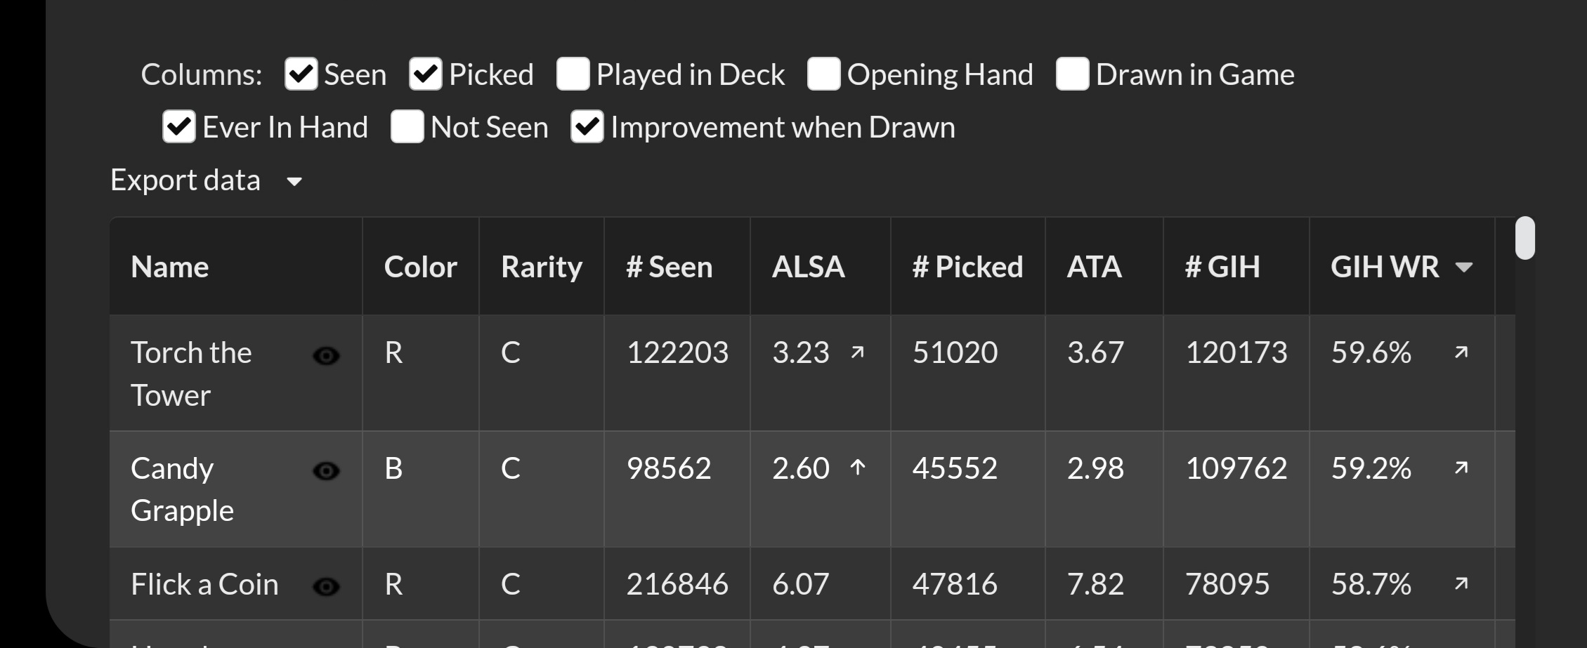Viewport: 1587px width, 648px height.
Task: Enable the Opening Hand column checkbox
Action: click(824, 74)
